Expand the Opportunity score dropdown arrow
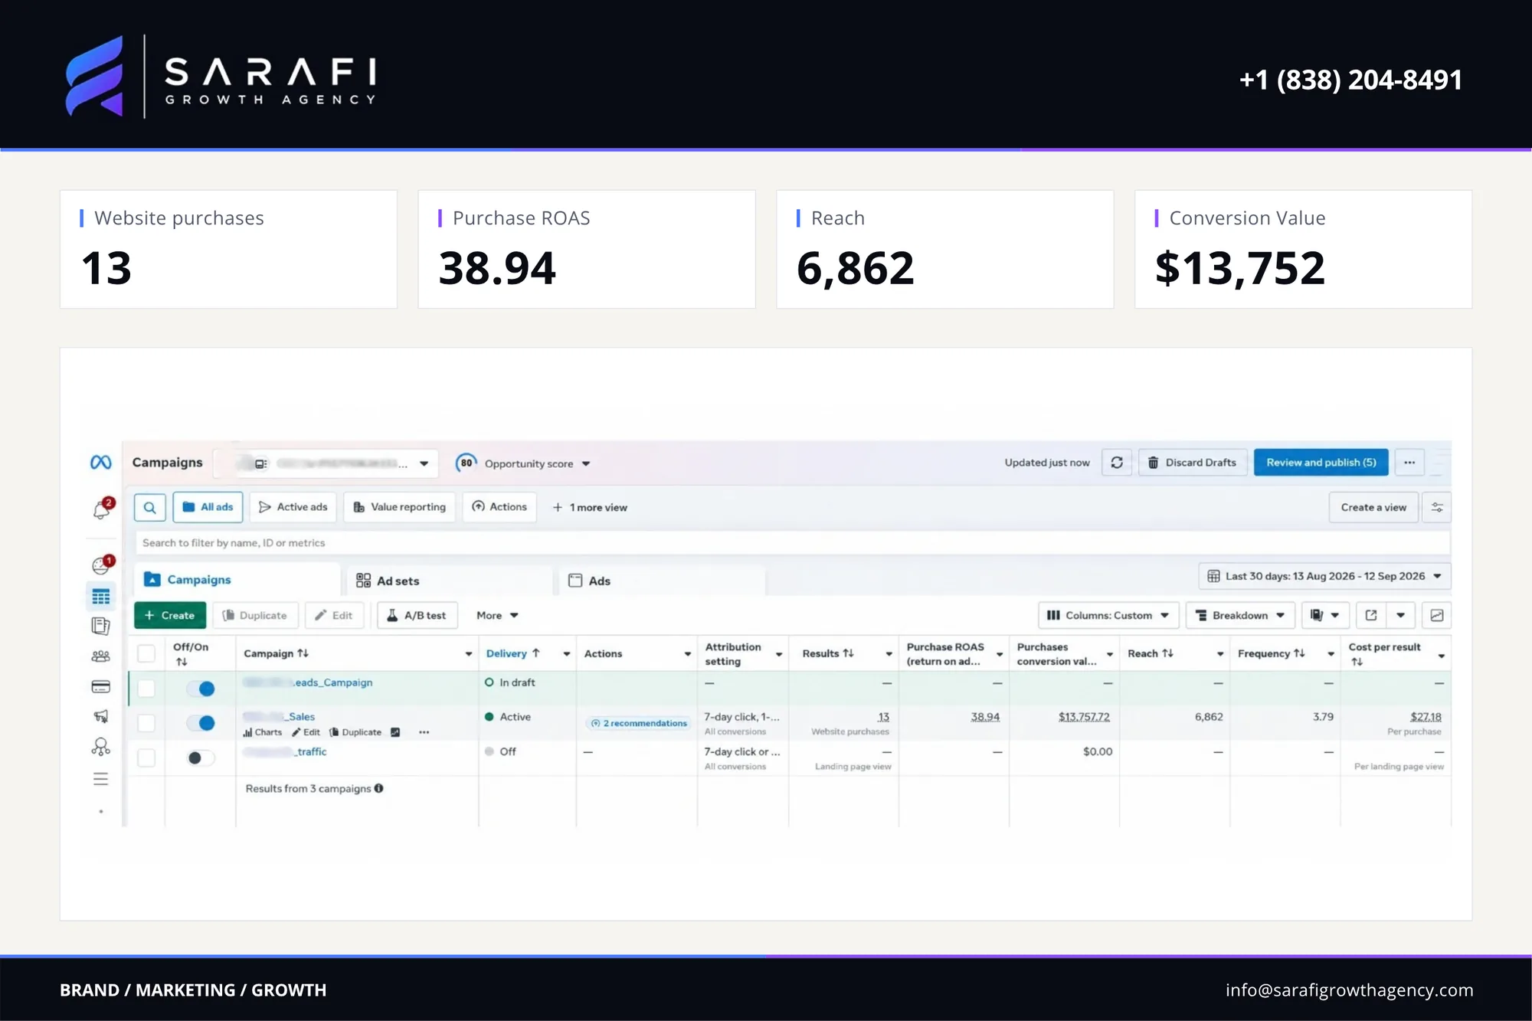 coord(586,463)
